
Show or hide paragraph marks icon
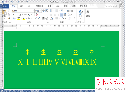74,18
